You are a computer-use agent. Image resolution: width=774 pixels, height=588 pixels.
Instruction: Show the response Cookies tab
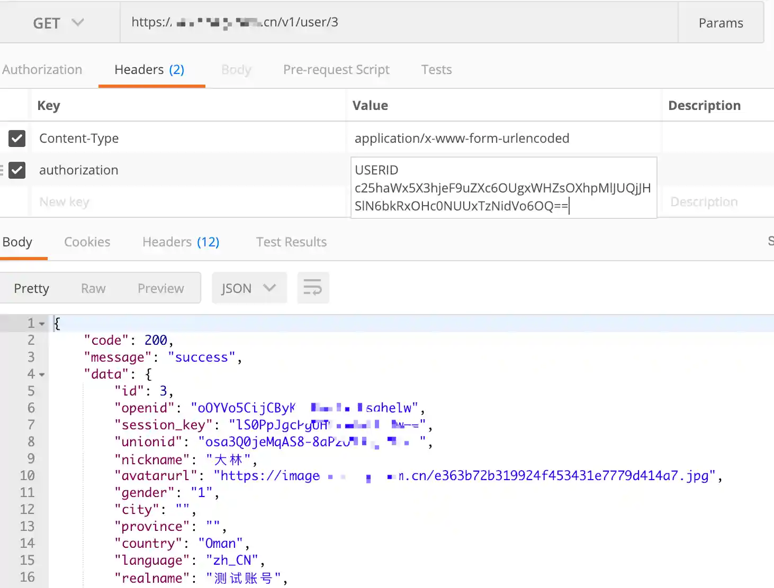[87, 242]
